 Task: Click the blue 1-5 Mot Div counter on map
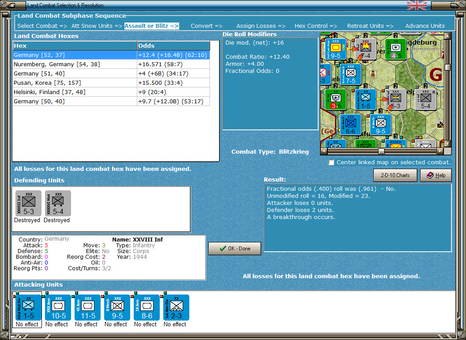coord(365,99)
